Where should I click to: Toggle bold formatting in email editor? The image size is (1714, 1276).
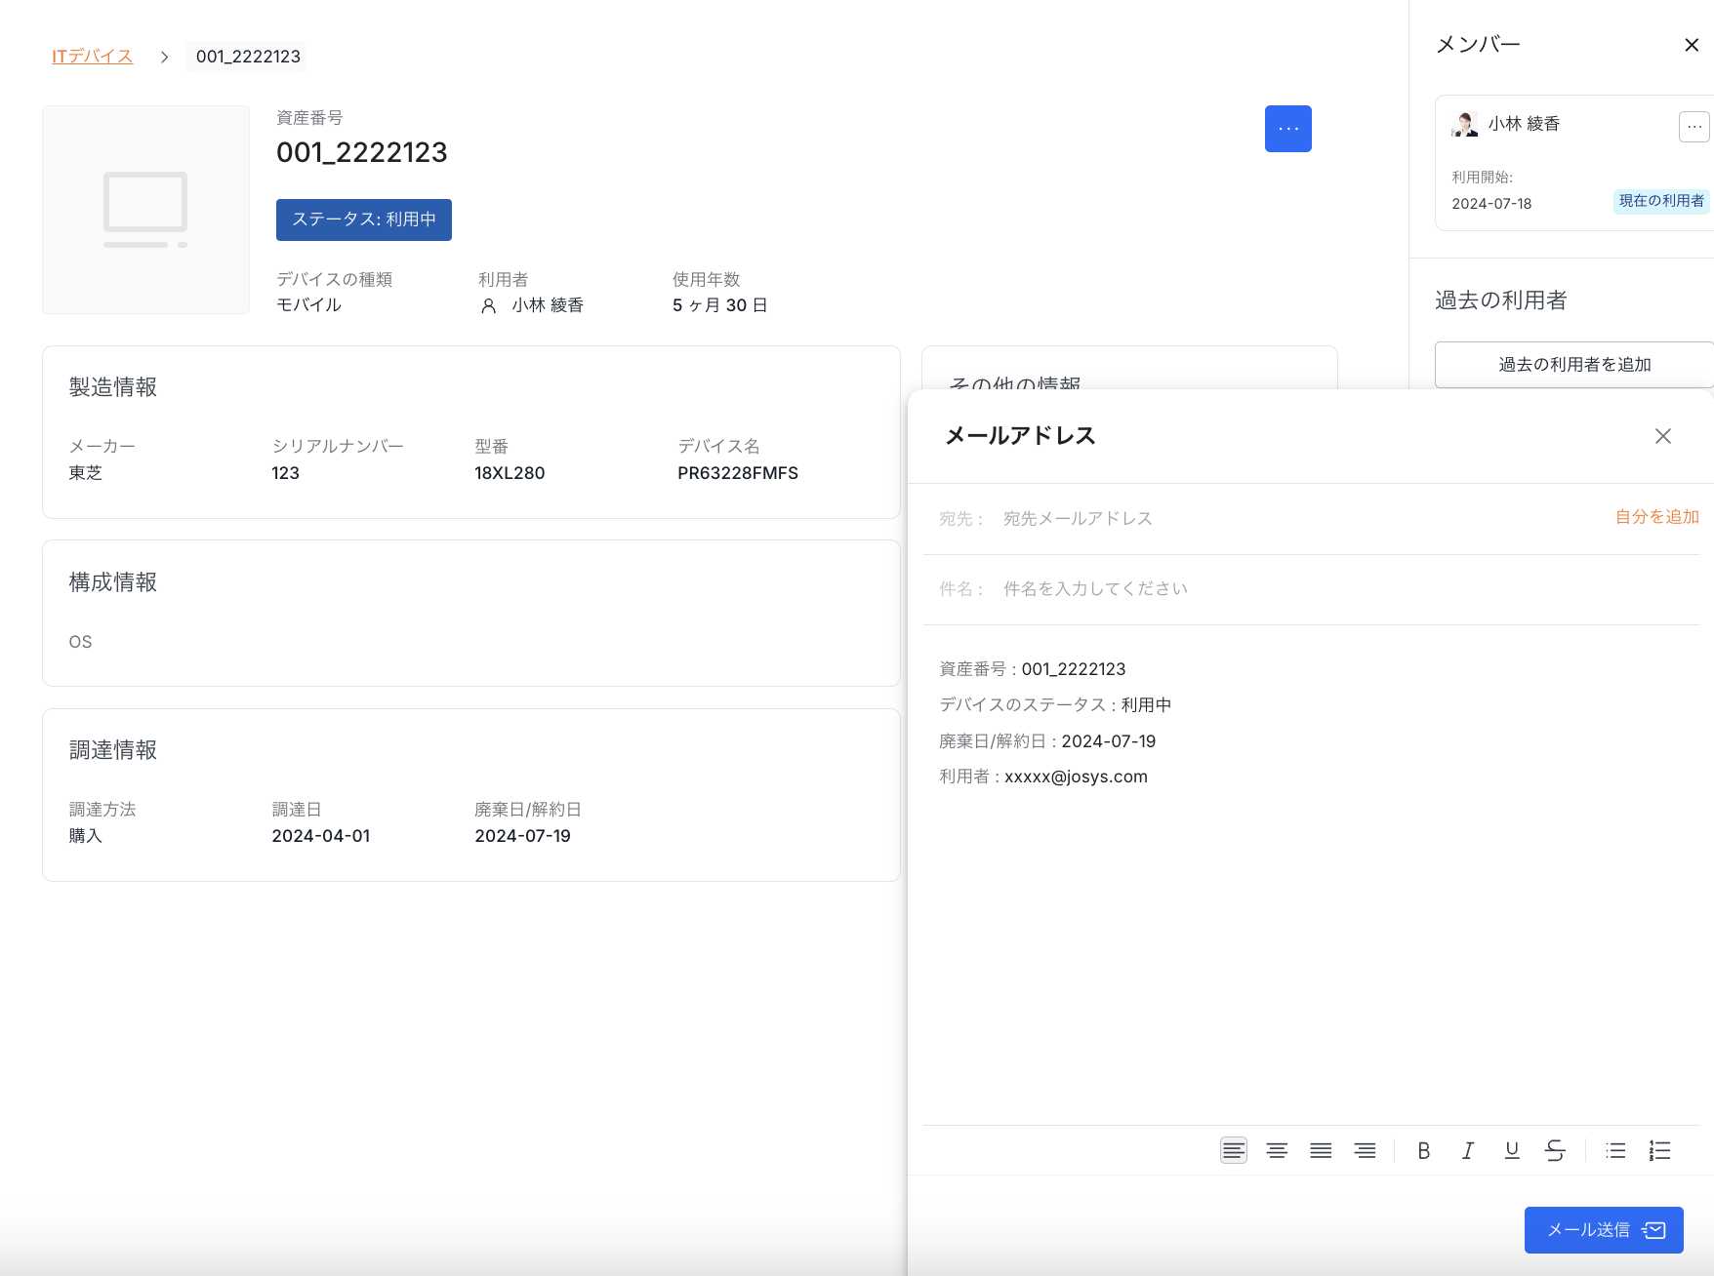1424,1150
